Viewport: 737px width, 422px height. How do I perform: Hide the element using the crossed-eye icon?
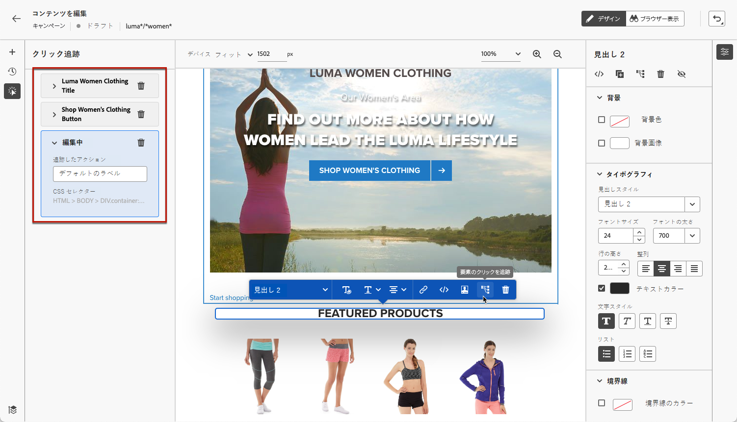pos(682,74)
